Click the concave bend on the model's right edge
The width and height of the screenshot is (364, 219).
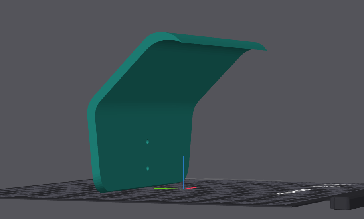point(196,107)
